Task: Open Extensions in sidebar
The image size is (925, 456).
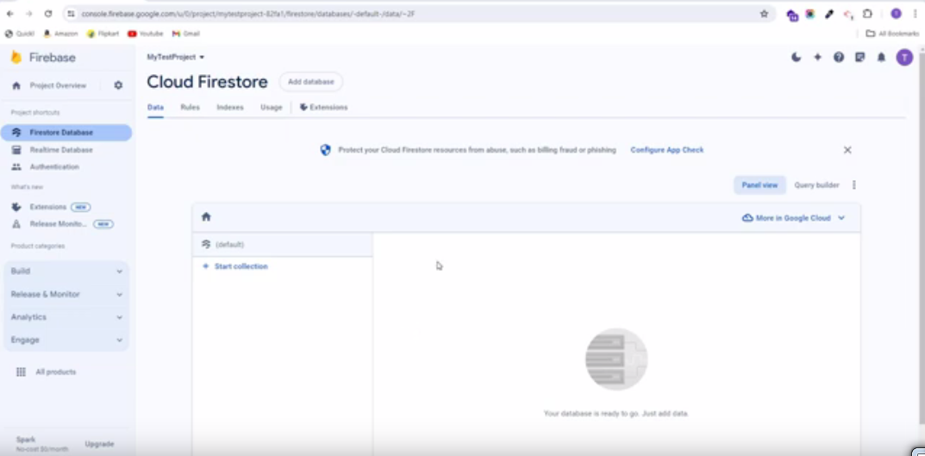Action: point(47,207)
